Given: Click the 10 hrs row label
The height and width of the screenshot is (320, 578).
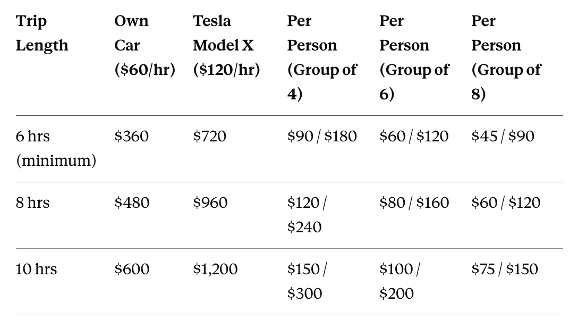Looking at the screenshot, I should (x=36, y=269).
